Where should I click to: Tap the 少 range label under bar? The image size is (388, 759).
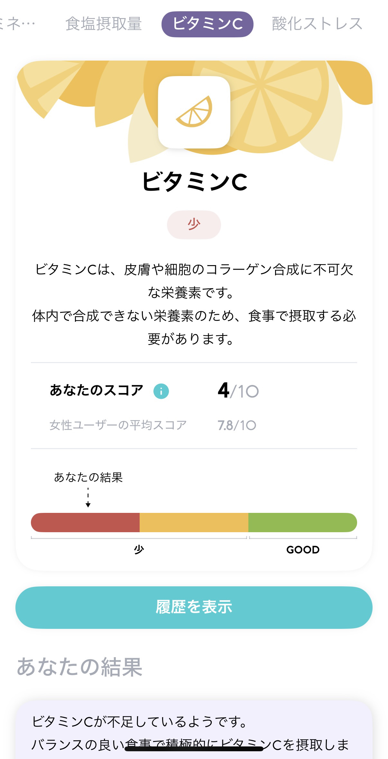tap(139, 550)
